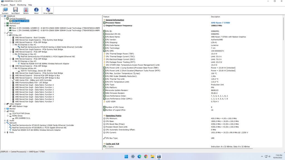Viewport: 285px width, 160px height.
Task: Click the Save Report floppy icon
Action: click(x=15, y=11)
